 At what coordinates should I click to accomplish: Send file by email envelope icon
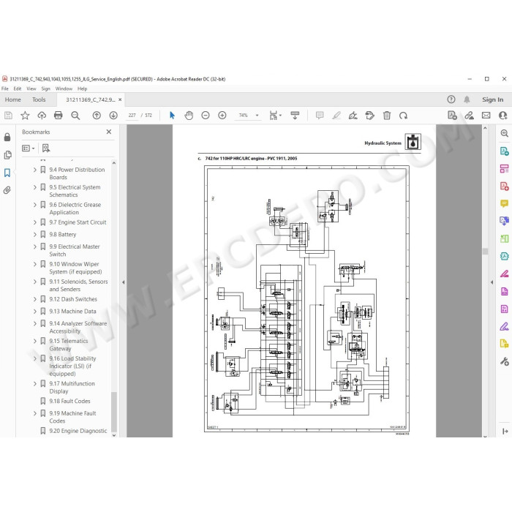coord(486,116)
